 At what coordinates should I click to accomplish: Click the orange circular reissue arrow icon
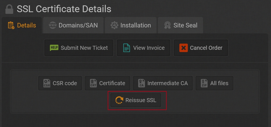point(119,100)
